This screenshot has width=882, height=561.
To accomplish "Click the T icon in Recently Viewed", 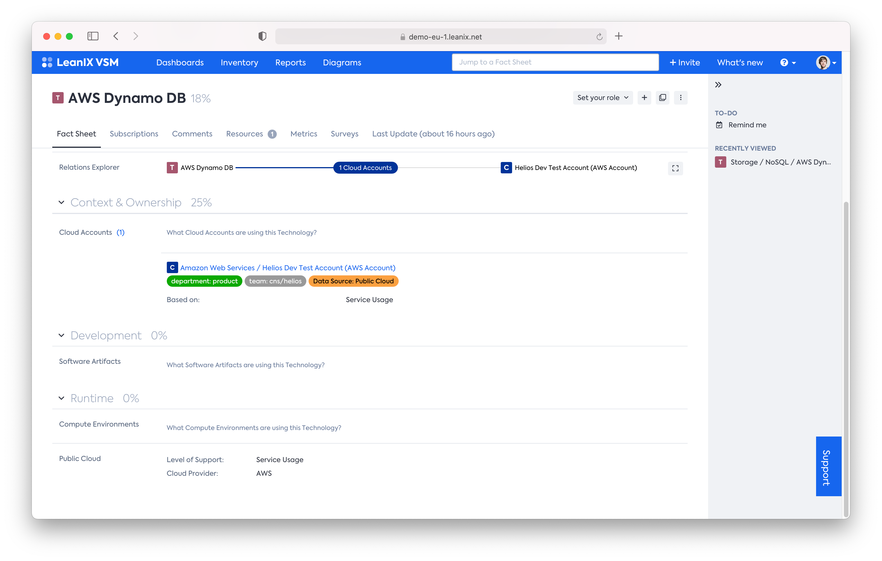I will 721,162.
